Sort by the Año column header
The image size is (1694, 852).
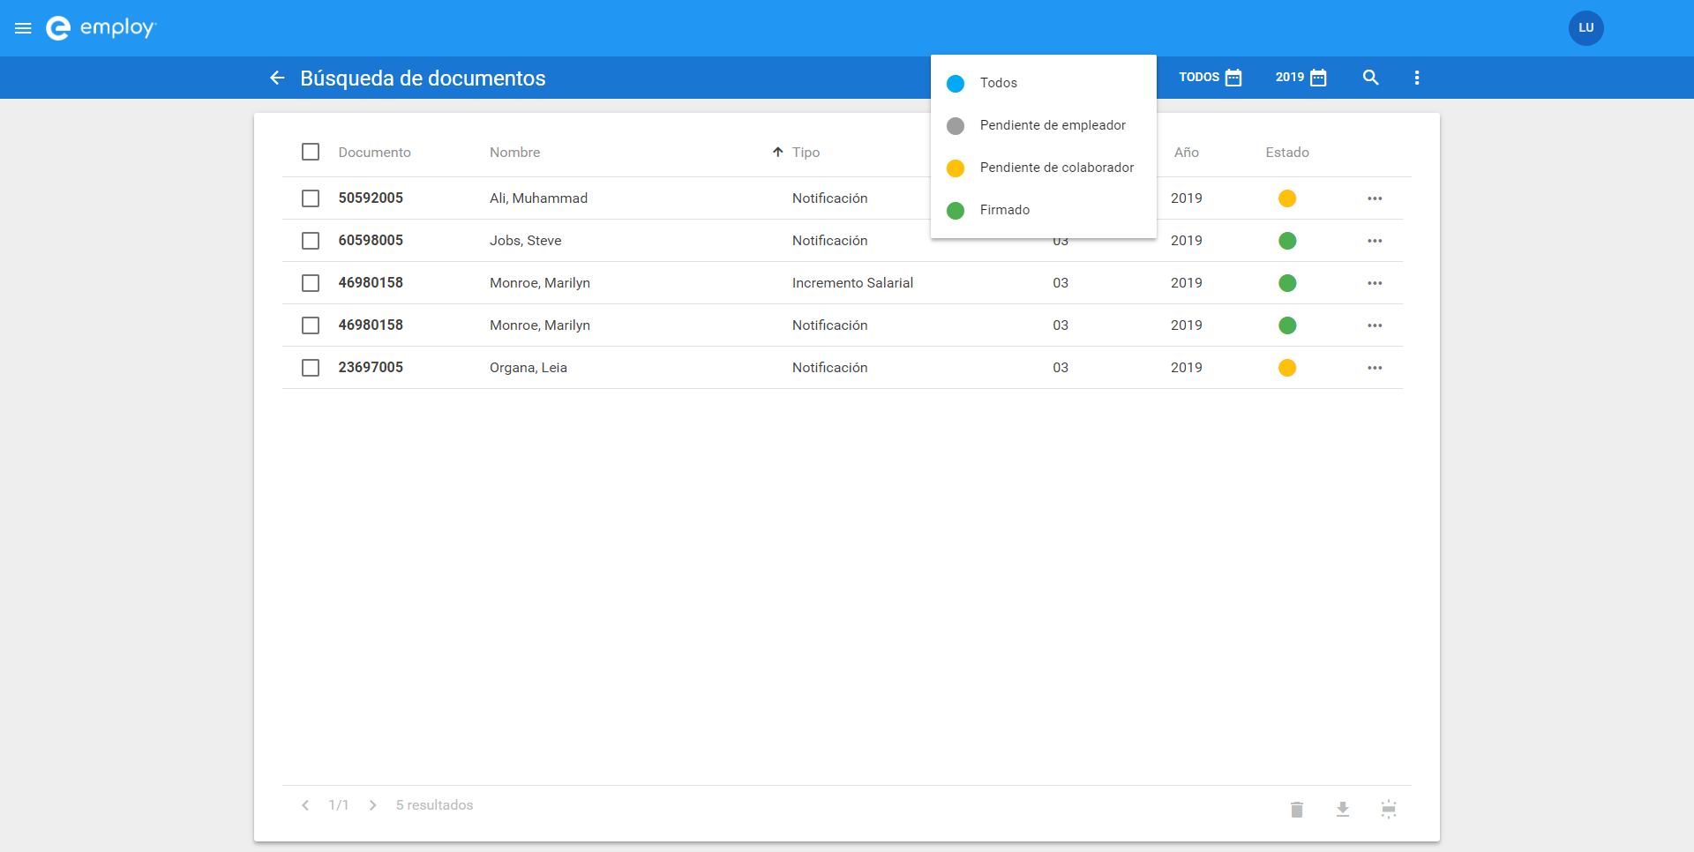click(1186, 153)
